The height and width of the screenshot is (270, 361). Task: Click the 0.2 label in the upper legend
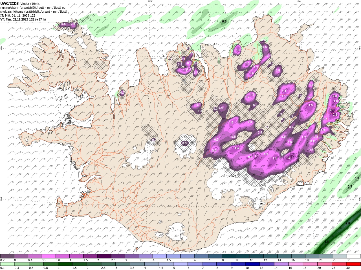point(3,260)
